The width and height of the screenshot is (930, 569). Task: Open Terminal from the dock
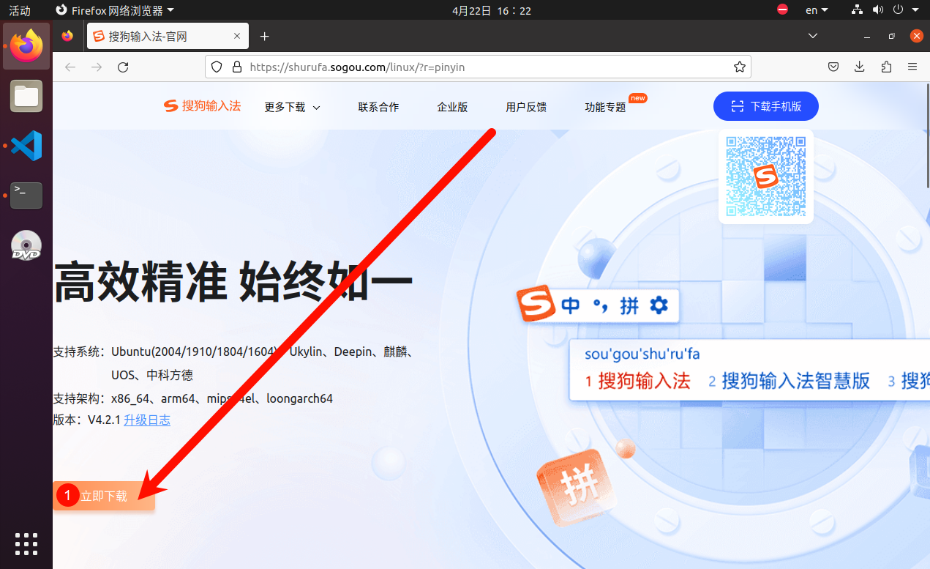26,196
